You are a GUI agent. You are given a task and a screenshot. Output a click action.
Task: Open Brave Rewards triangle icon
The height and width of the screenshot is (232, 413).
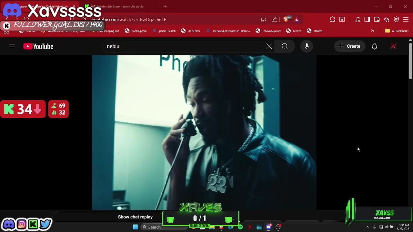(297, 20)
